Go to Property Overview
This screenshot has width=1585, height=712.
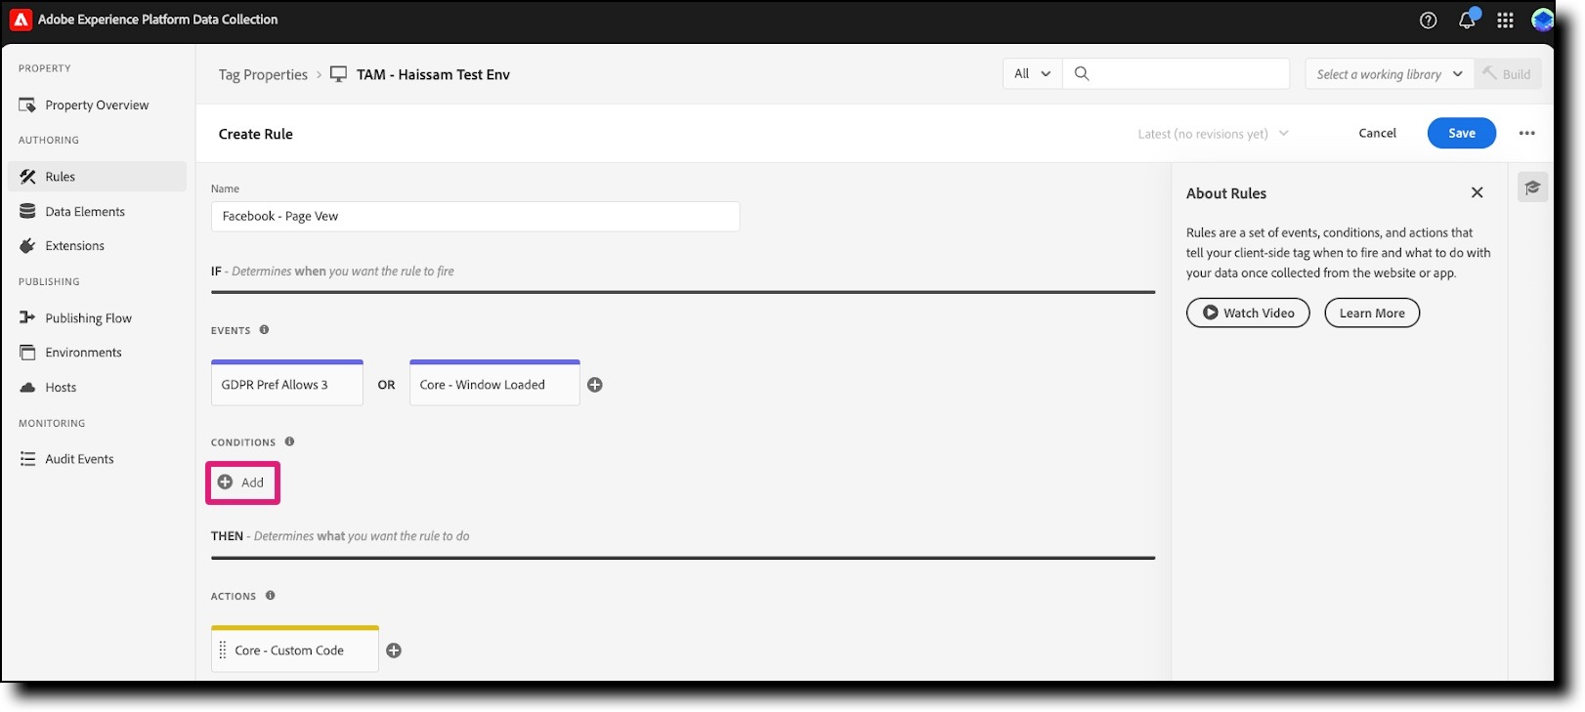pos(97,105)
